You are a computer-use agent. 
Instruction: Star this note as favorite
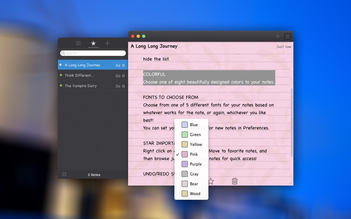[x=211, y=181]
